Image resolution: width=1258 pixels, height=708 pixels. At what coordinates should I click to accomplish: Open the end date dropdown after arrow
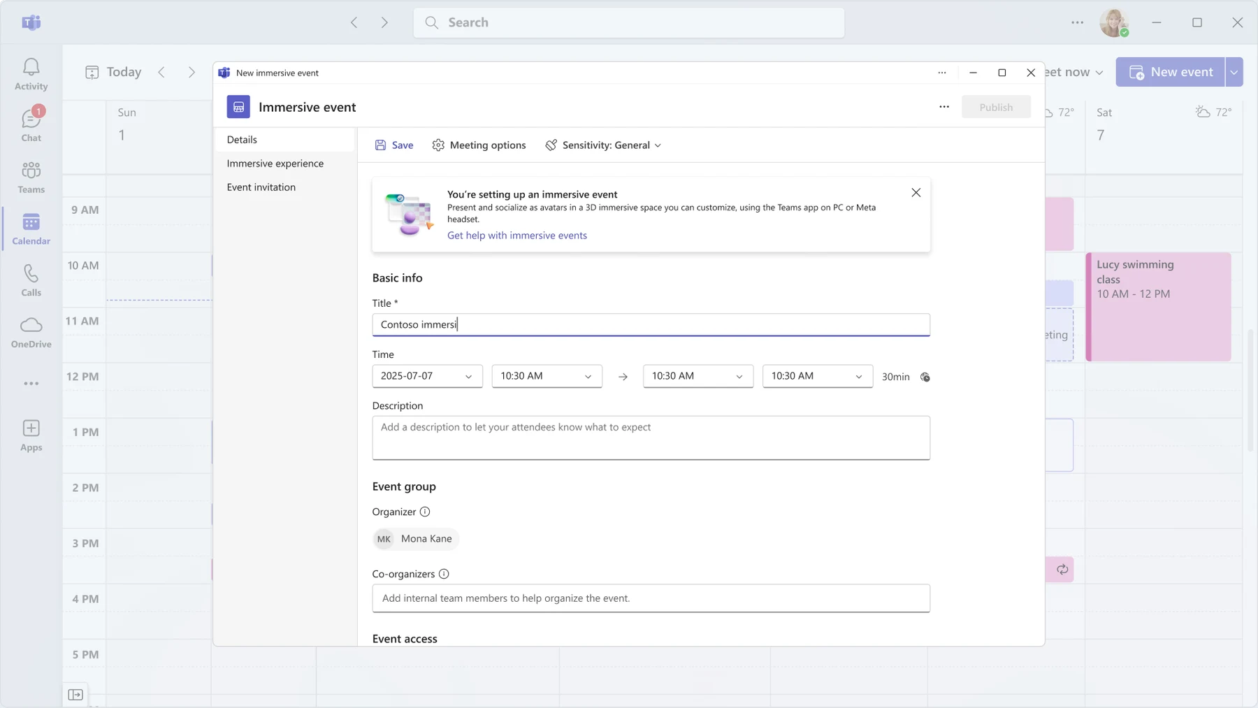click(697, 376)
